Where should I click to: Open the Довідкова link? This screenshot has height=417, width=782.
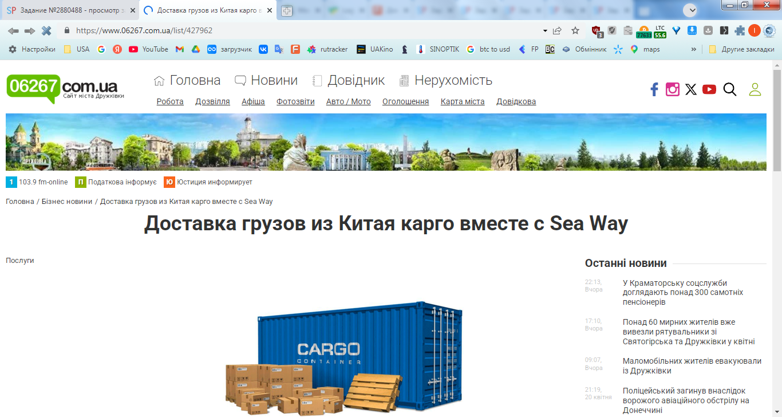coord(516,101)
